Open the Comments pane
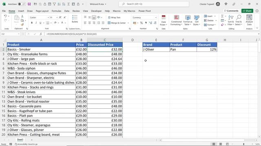Viewport: 261px width, 146px height. 231,11
